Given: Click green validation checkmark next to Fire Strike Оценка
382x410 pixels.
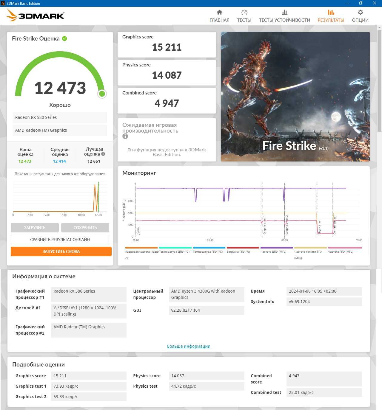Looking at the screenshot, I should pos(64,38).
